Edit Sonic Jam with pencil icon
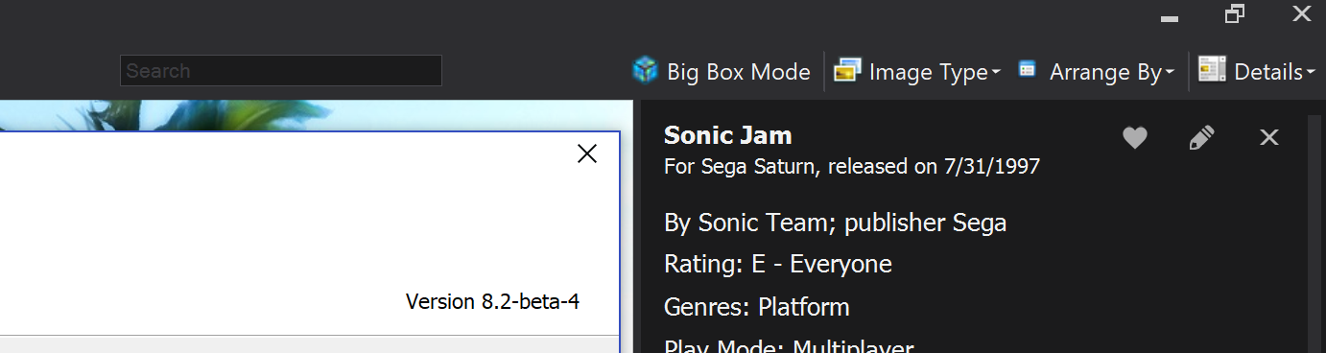1326x353 pixels. 1201,138
